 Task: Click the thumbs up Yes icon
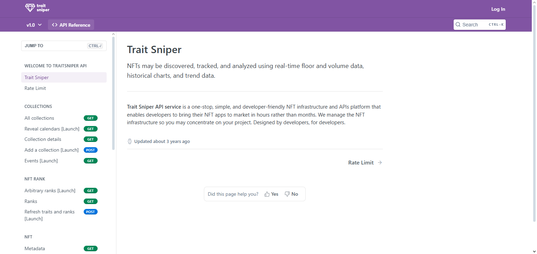coord(267,194)
